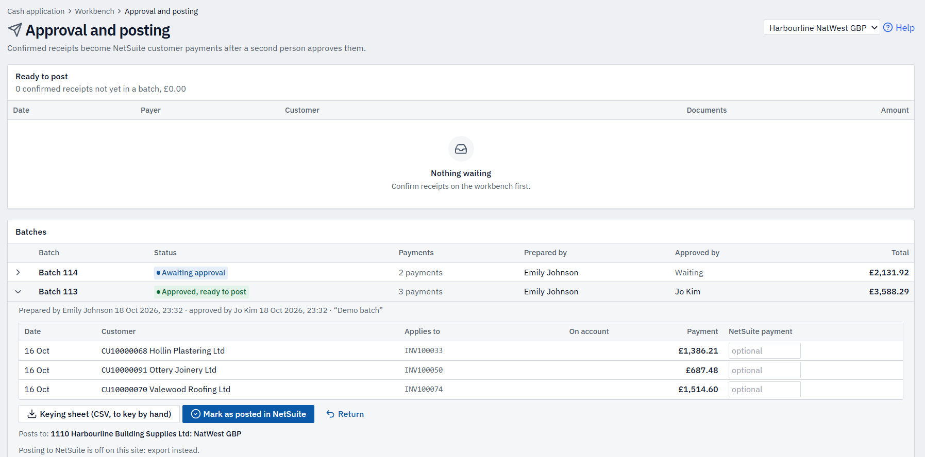Select the Batch 113 name cell

point(58,292)
